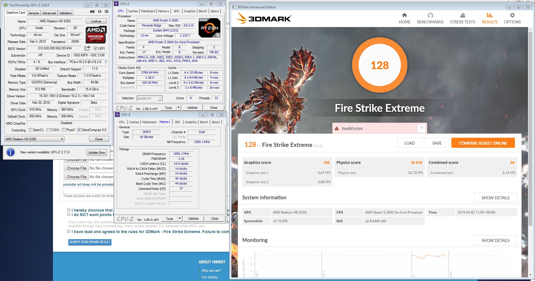Image resolution: width=535 pixels, height=281 pixels.
Task: Click the 'Who are we?' link
Action: [x=211, y=271]
